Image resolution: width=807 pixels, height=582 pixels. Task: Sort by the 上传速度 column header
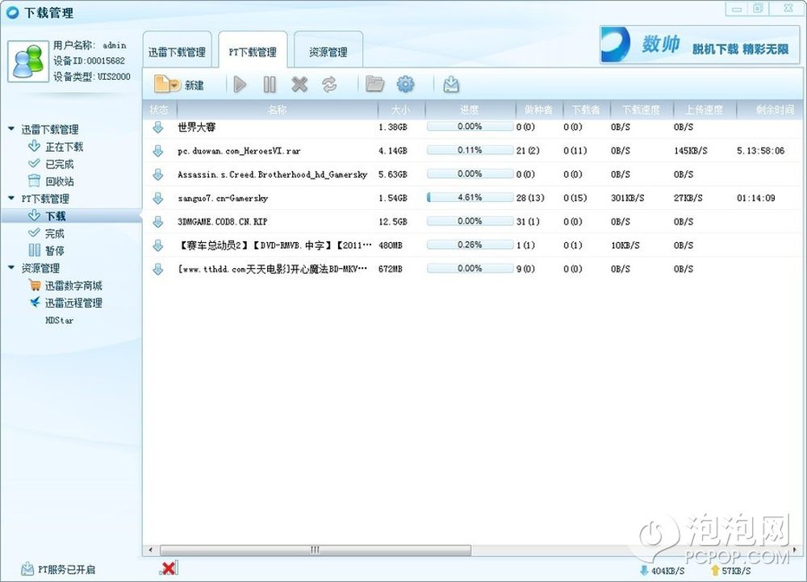pos(704,110)
